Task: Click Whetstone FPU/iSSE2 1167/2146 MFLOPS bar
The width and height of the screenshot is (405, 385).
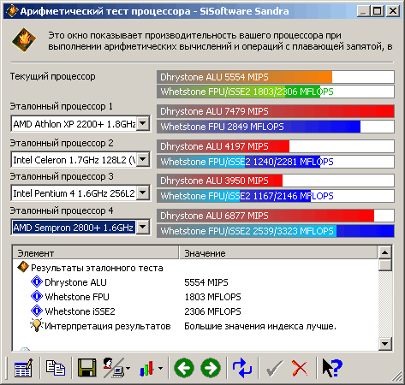Action: coord(276,196)
